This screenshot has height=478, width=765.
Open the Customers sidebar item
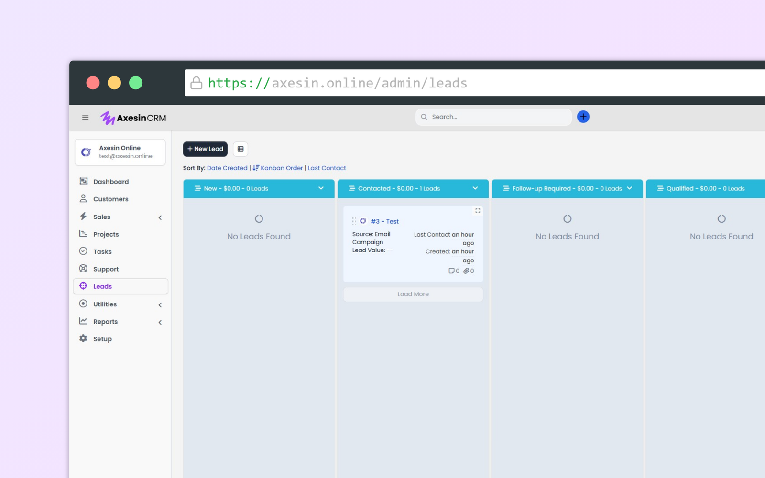click(110, 199)
